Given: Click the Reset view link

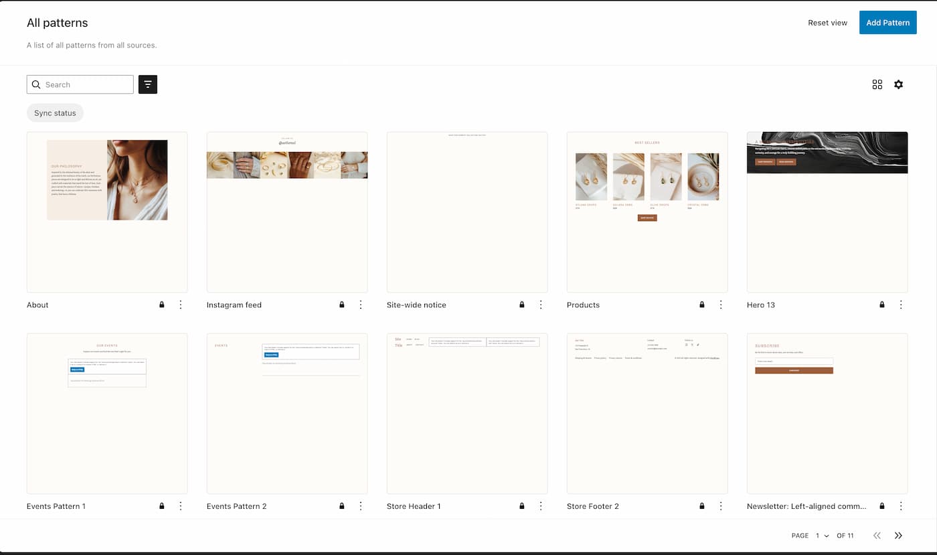Looking at the screenshot, I should (x=827, y=22).
